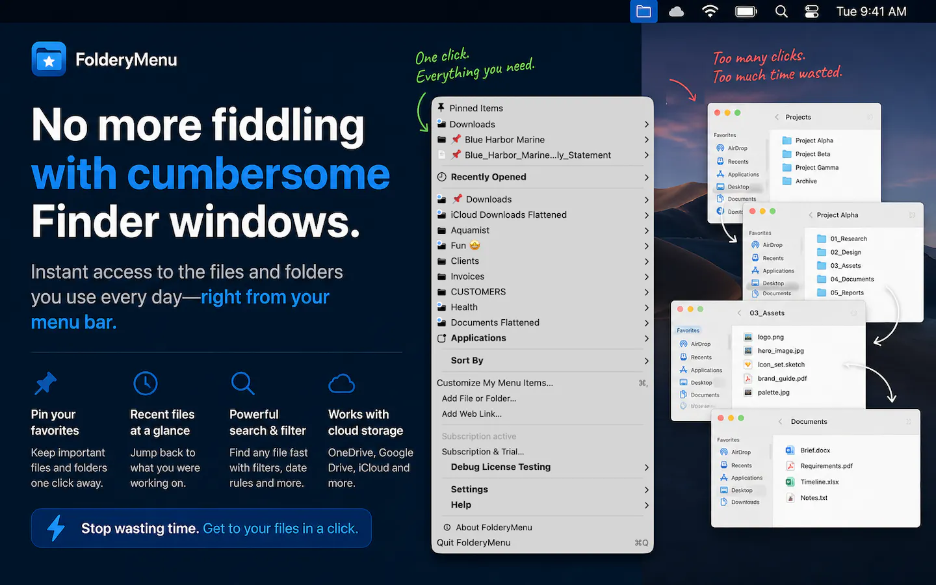
Task: Open the Invoices folder menu item
Action: click(543, 276)
